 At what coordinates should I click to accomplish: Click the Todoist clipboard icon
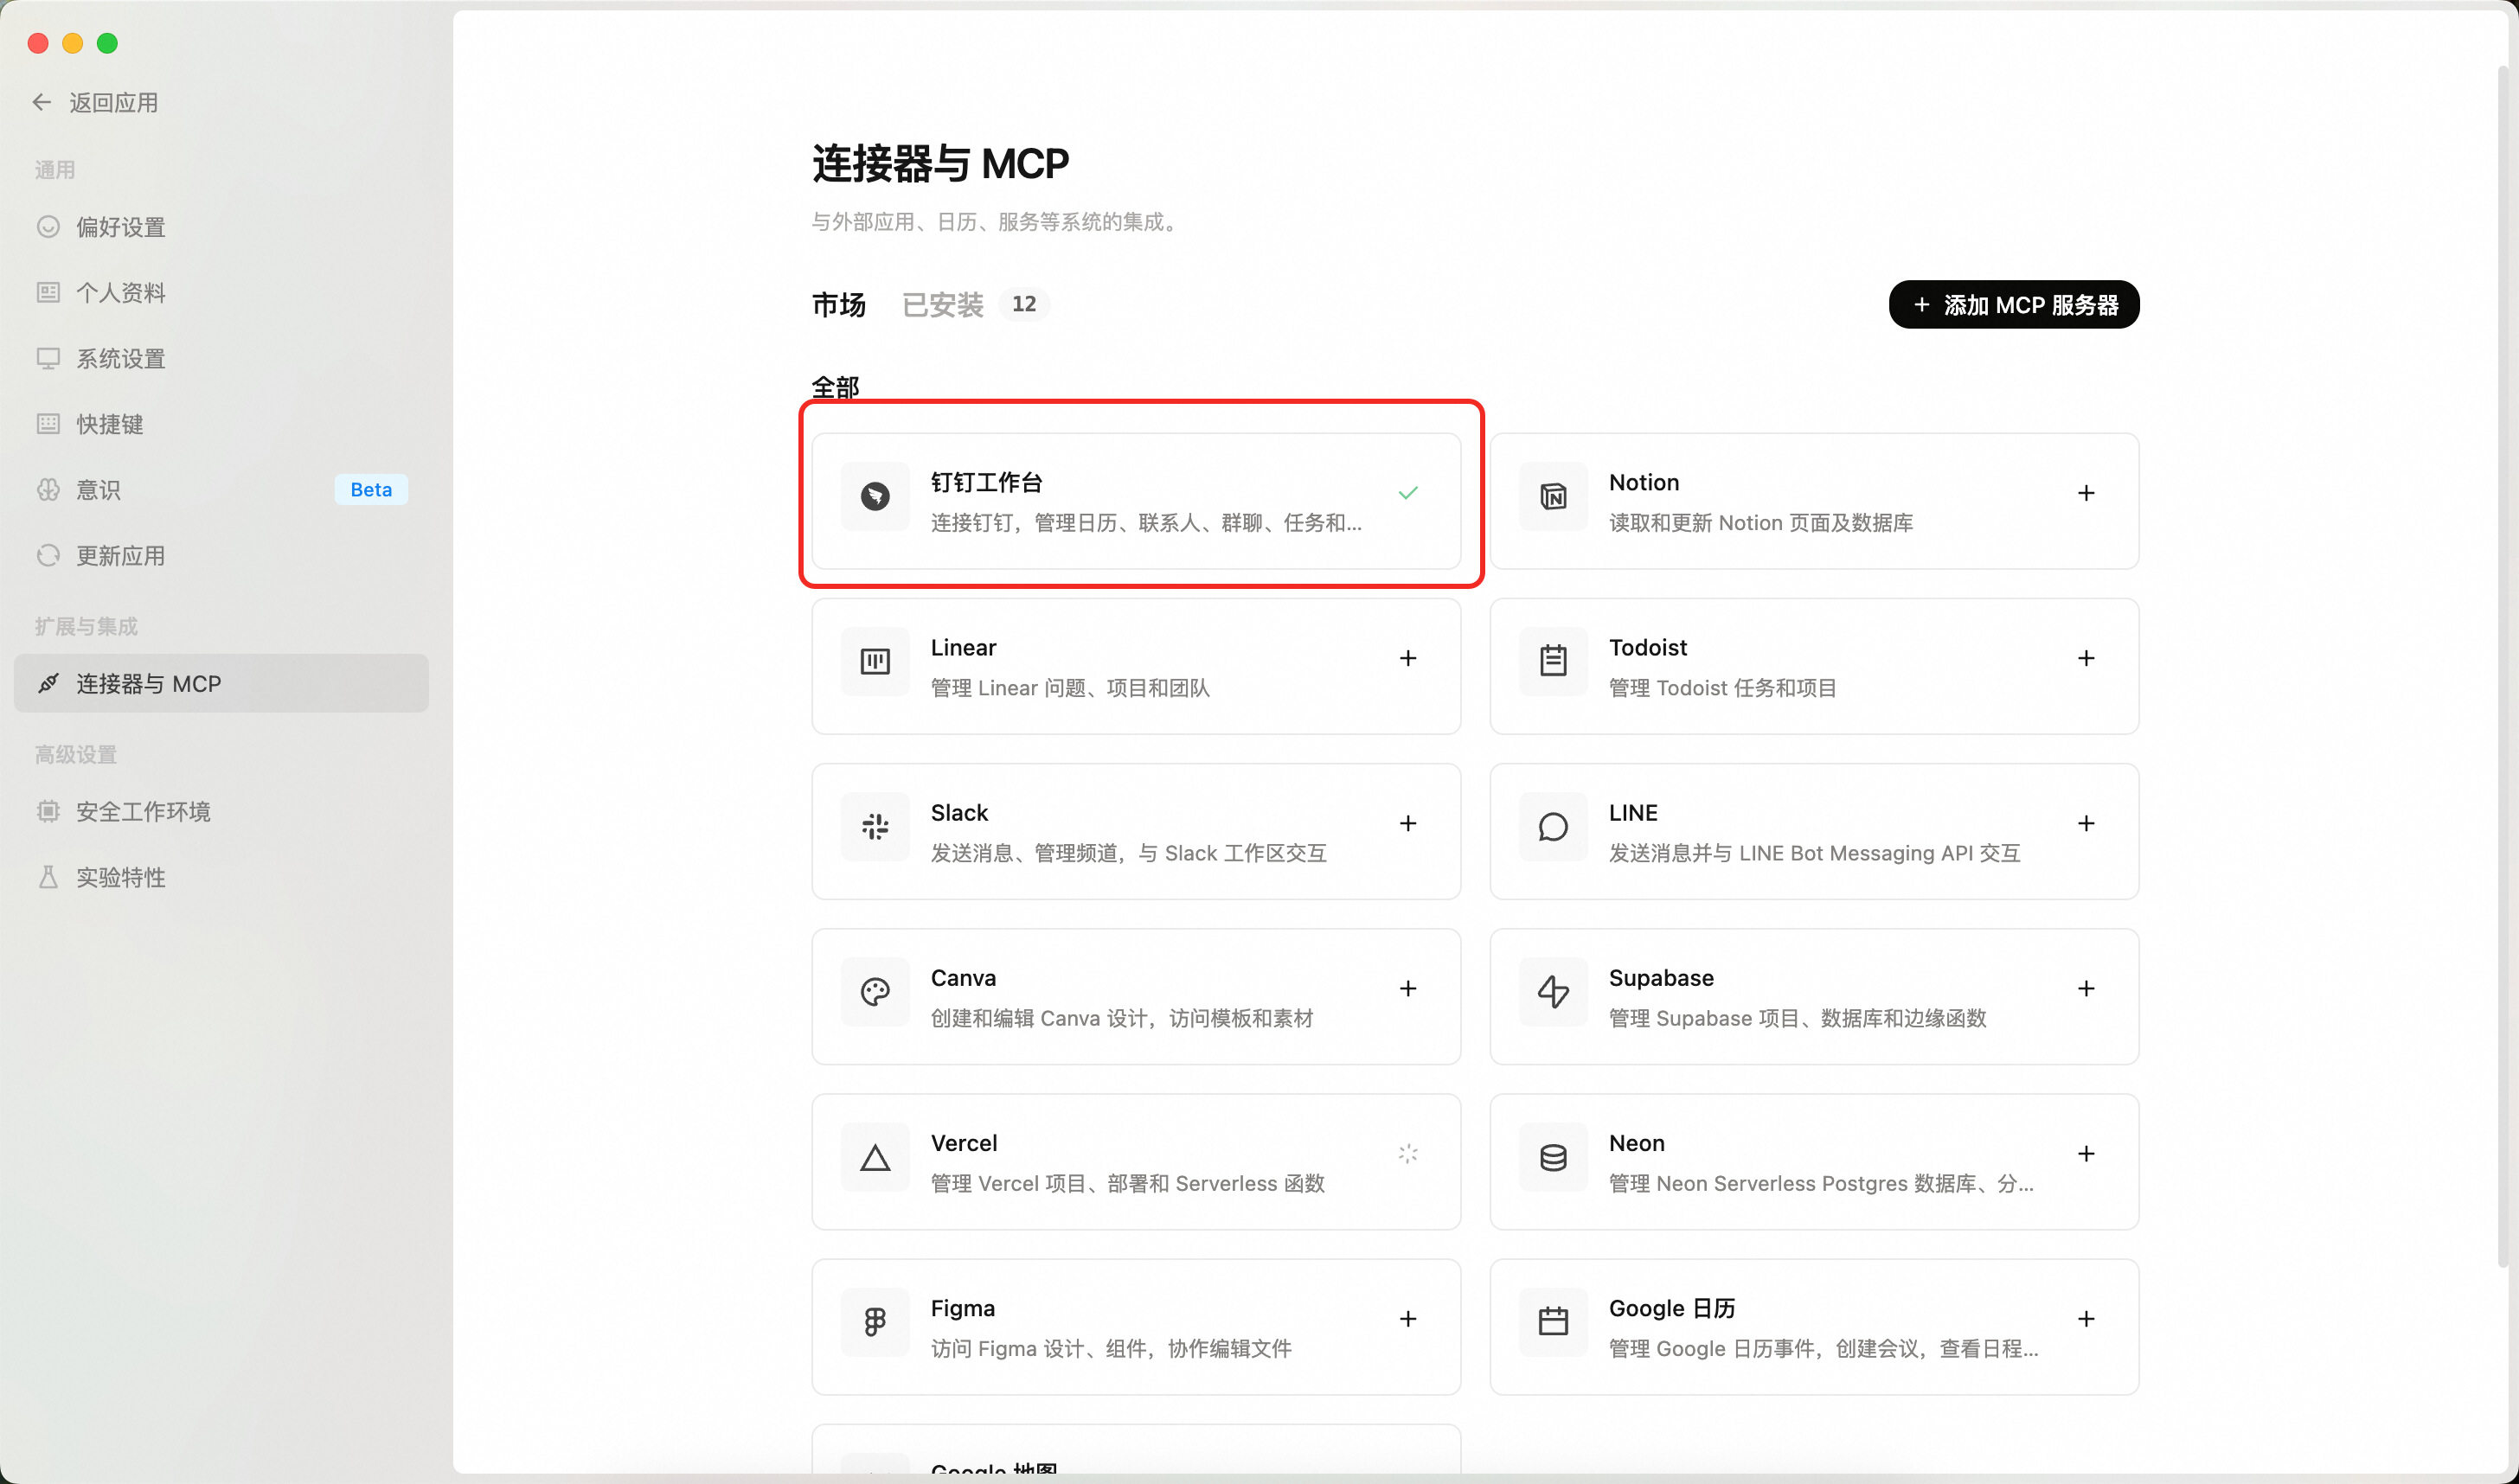(x=1553, y=661)
